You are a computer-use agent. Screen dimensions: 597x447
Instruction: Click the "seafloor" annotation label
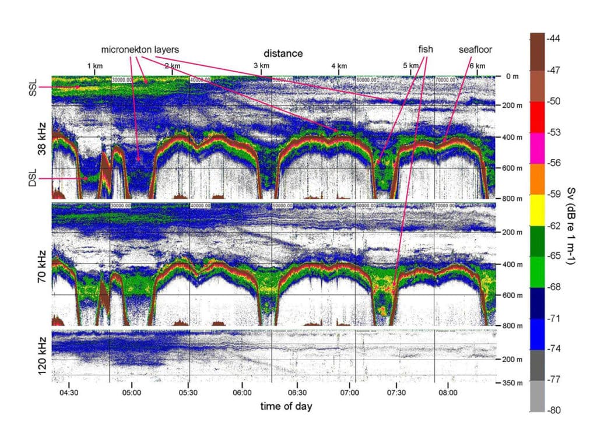click(475, 50)
